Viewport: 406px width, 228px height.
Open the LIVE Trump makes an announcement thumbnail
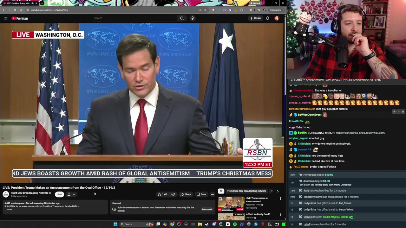[x=231, y=204]
